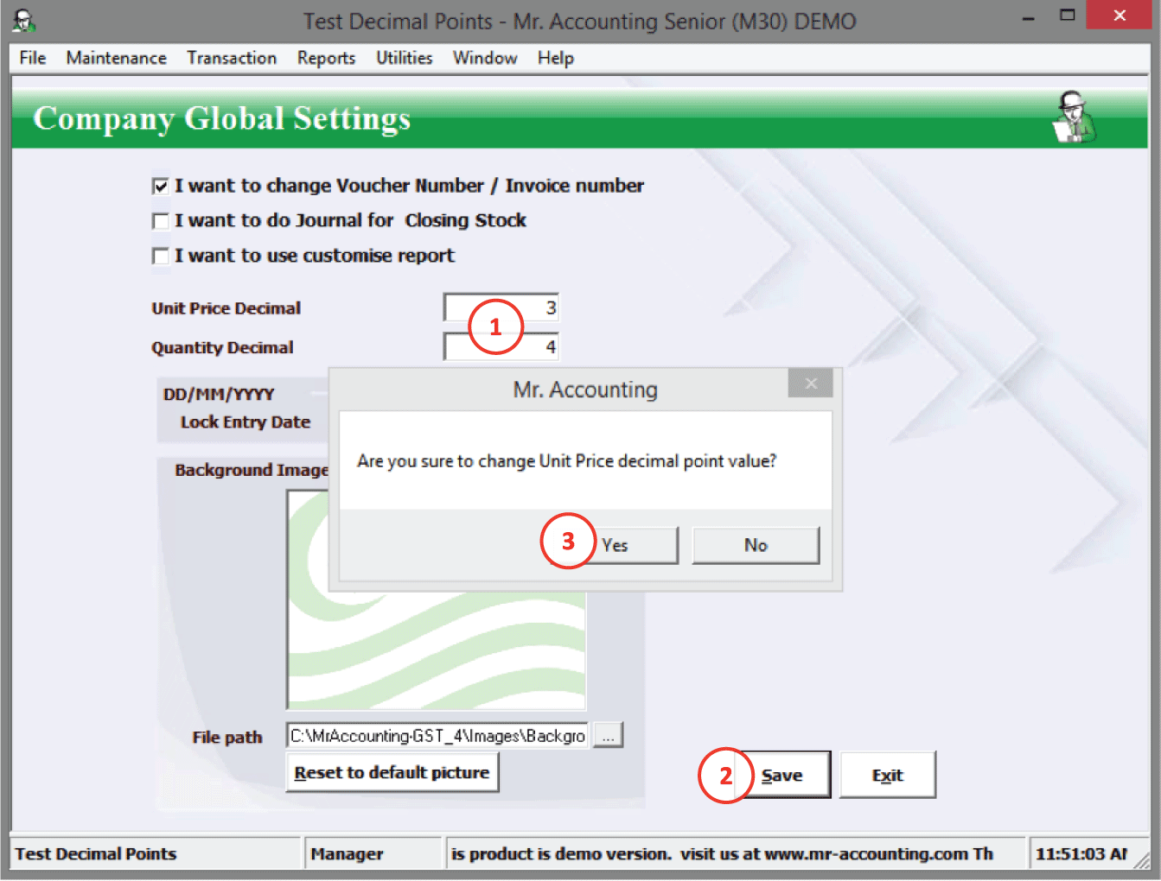Viewport: 1161px width, 881px height.
Task: Click the 'Lock Entry Date' label
Action: tap(246, 422)
